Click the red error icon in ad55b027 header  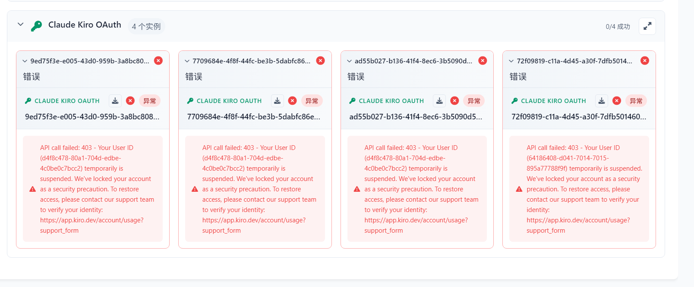pos(483,61)
